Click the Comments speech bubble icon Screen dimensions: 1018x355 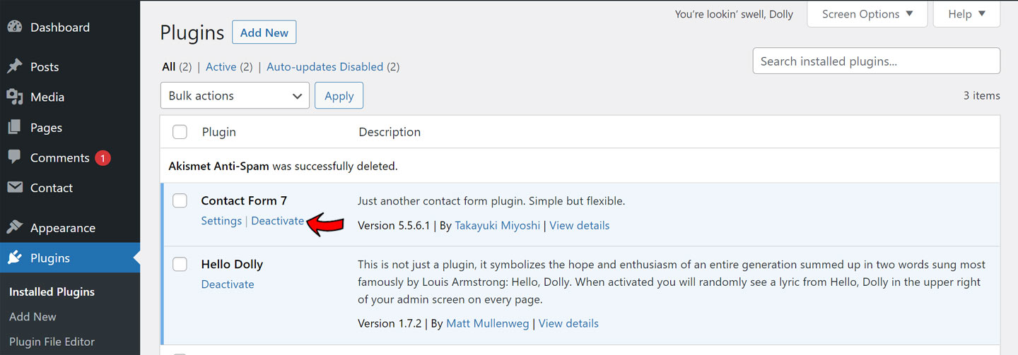click(x=14, y=158)
